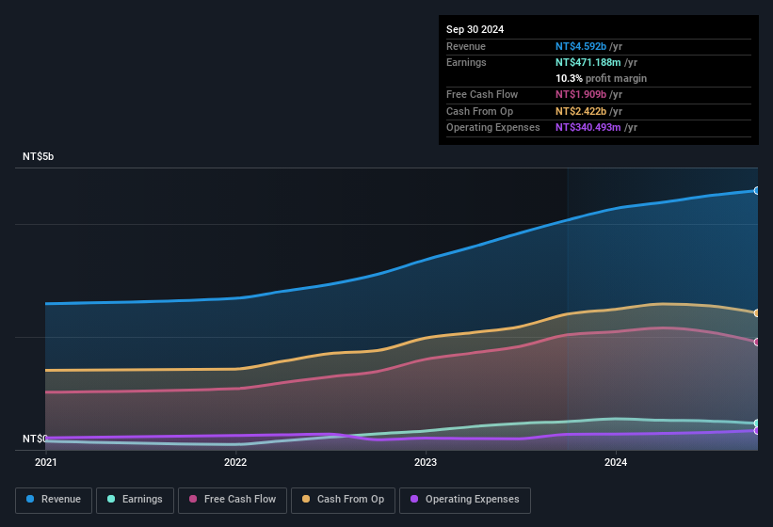Click the Cash From Op label in tooltip
773x527 pixels.
(479, 111)
